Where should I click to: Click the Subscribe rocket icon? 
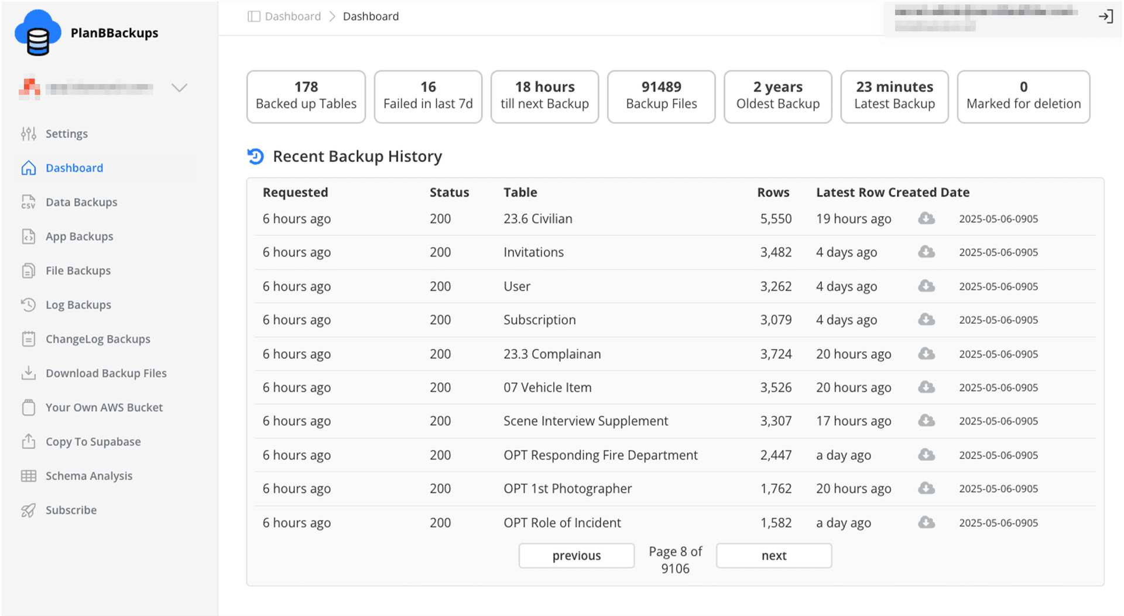(x=29, y=510)
